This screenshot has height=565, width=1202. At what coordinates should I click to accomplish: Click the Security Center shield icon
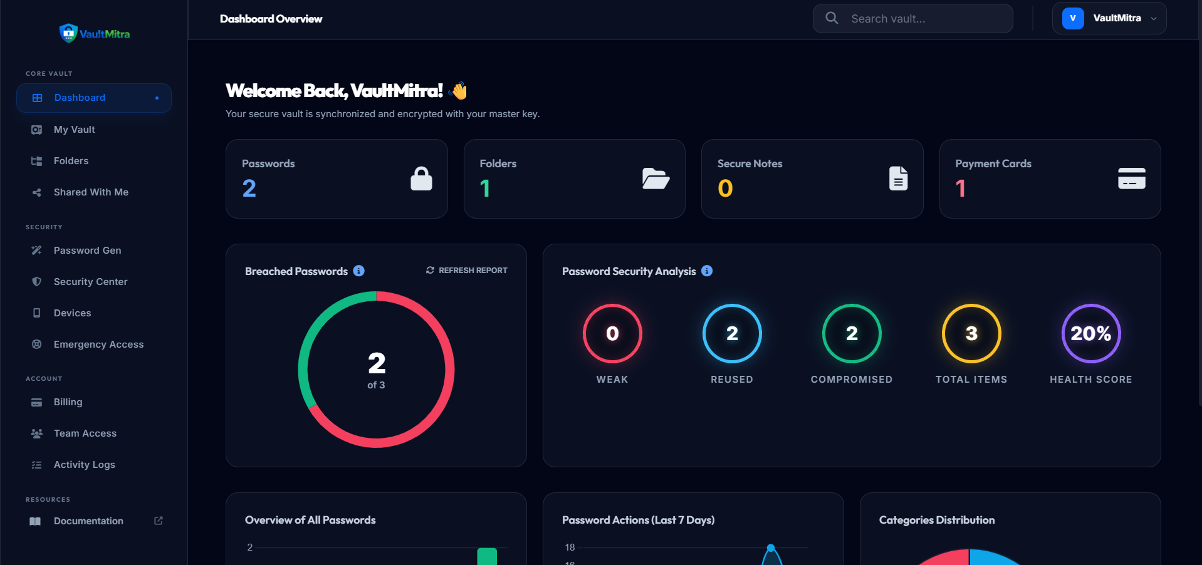click(x=36, y=282)
